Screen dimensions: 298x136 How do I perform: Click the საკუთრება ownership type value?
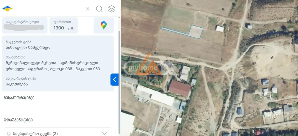point(17,84)
